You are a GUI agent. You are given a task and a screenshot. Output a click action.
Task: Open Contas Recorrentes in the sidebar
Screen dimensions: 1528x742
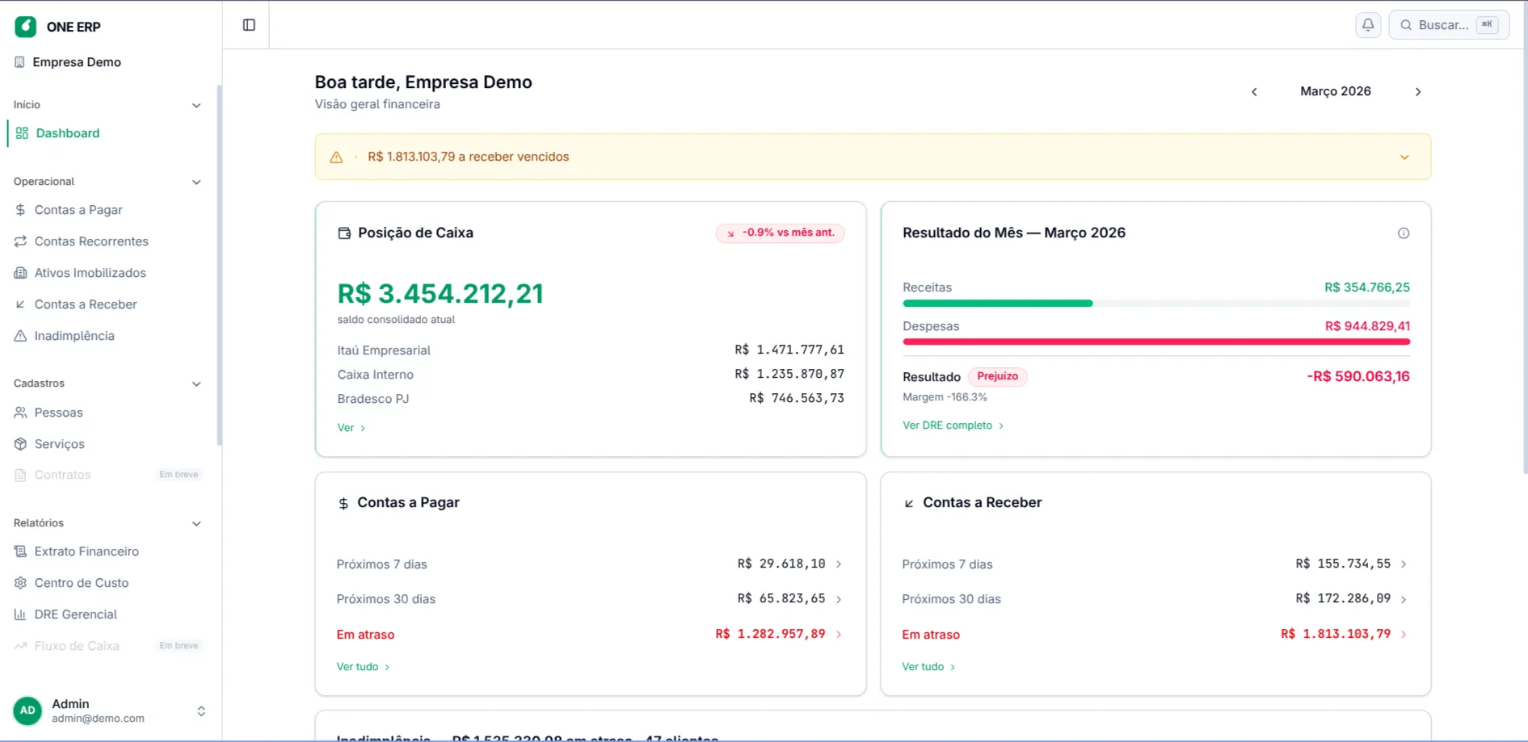pyautogui.click(x=91, y=241)
